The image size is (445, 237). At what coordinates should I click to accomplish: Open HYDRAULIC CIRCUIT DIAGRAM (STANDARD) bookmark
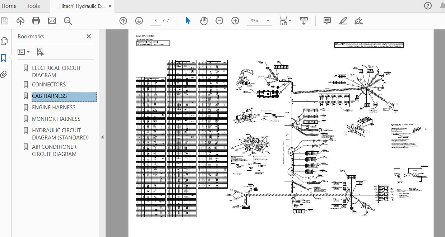(x=60, y=134)
